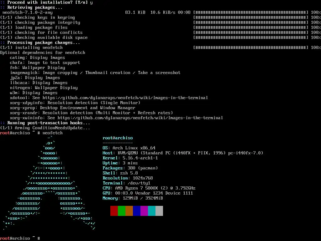
Task: Click the '83.1 KiB' download size
Action: coord(135,13)
